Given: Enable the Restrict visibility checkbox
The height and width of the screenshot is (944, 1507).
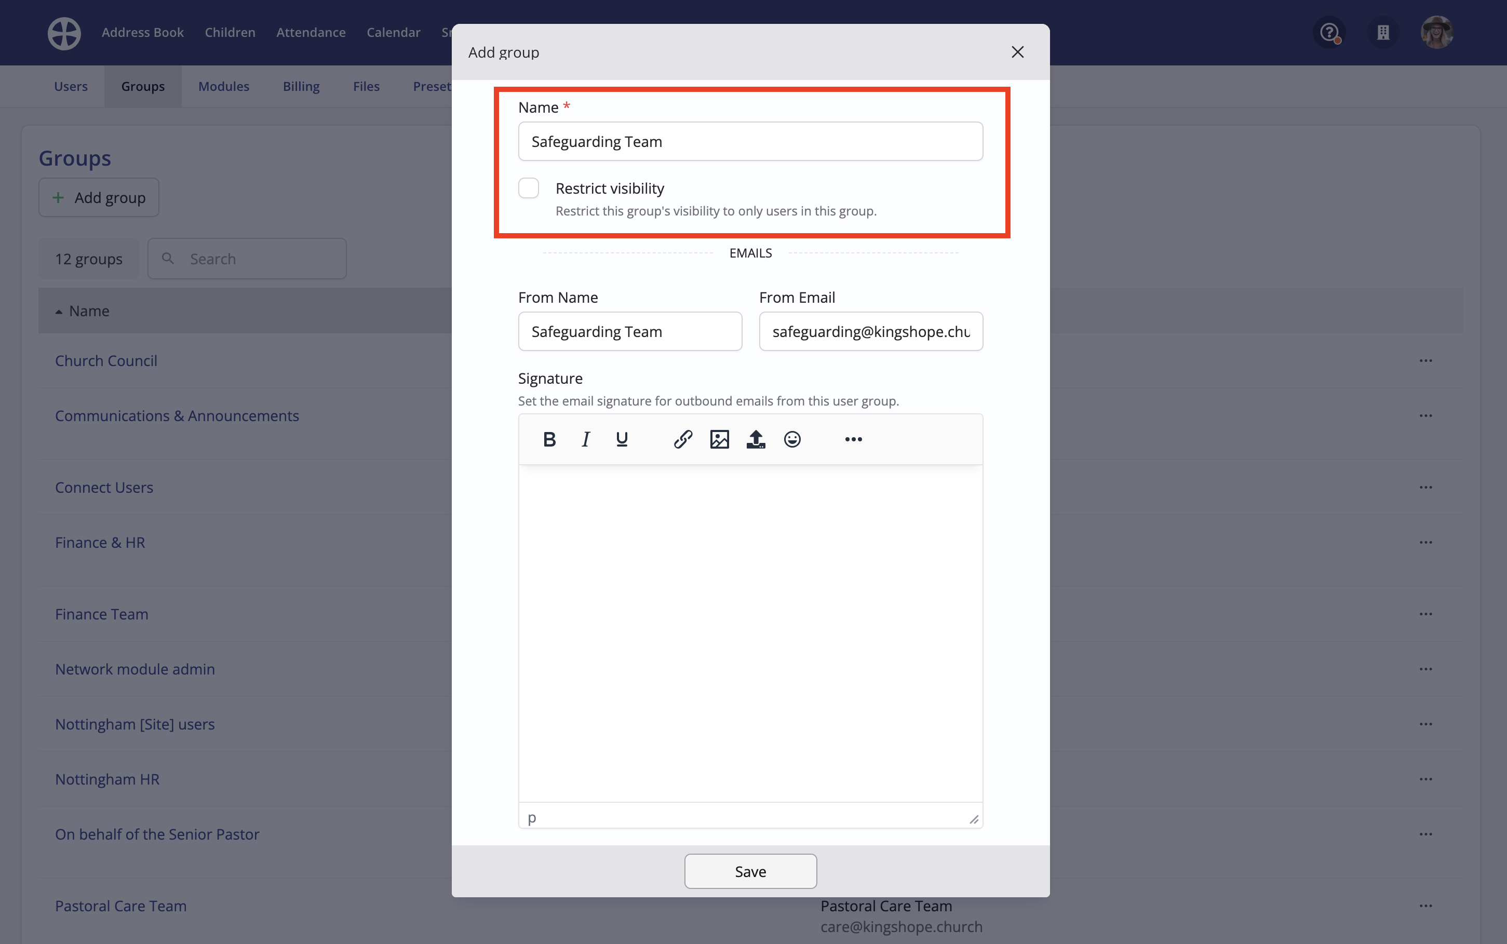Looking at the screenshot, I should (528, 187).
